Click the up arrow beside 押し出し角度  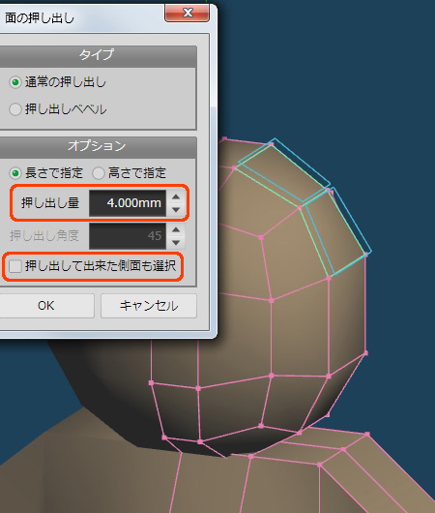coord(176,229)
